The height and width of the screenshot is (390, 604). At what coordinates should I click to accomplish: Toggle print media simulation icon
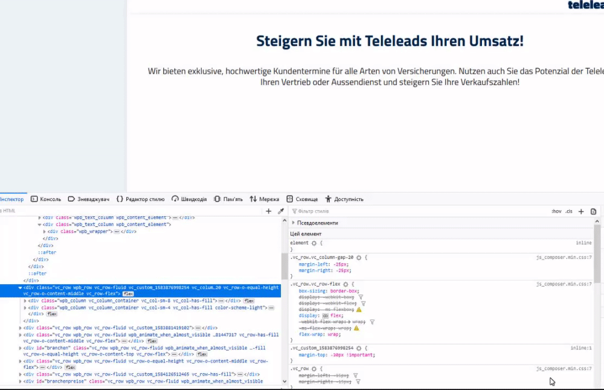click(x=594, y=211)
